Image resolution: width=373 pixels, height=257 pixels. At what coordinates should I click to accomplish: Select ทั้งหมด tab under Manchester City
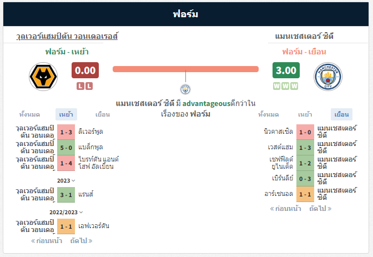tap(269, 114)
